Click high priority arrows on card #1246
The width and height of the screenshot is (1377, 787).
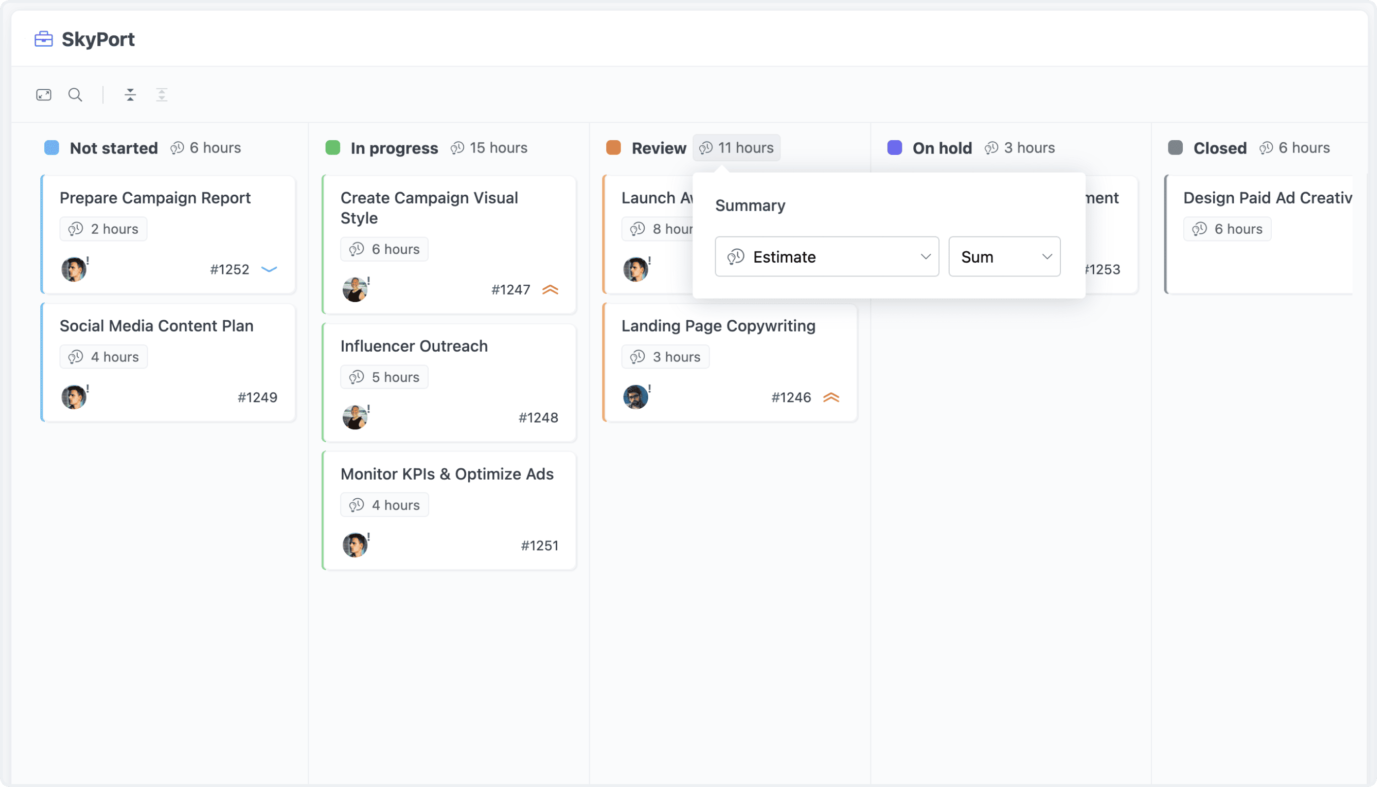pos(831,398)
